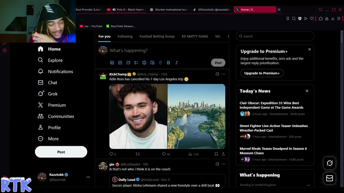Open the RazzTokk Stream bookmark
Image resolution: width=344 pixels, height=193 pixels.
coord(121,26)
